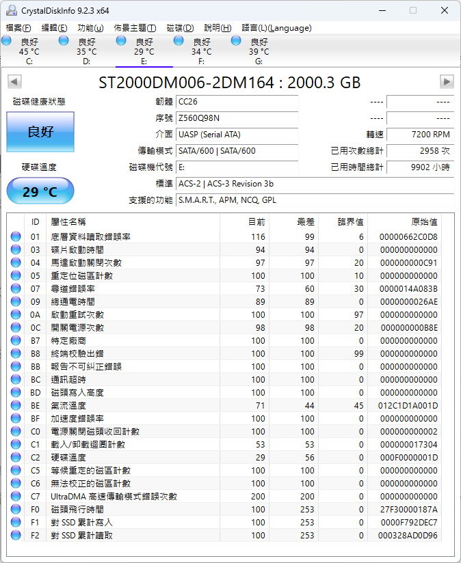Select the 馬達啟動關閉次數 attribute row
This screenshot has height=563, width=461.
[224, 263]
